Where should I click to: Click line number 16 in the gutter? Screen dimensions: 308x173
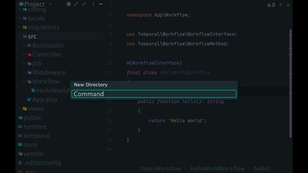pos(109,121)
